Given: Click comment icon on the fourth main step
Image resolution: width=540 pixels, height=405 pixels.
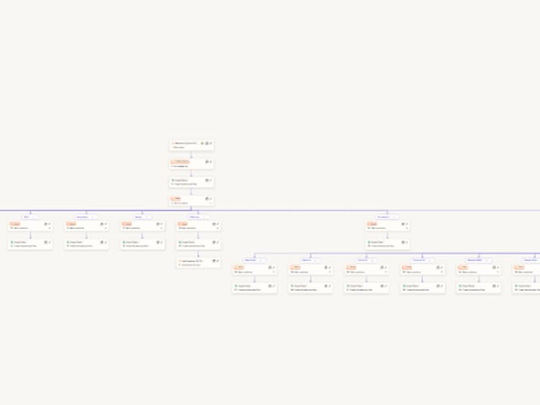Looking at the screenshot, I should pos(207,198).
